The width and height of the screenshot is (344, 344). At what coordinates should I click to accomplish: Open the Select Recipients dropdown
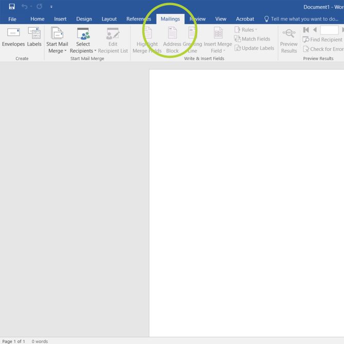tap(83, 40)
